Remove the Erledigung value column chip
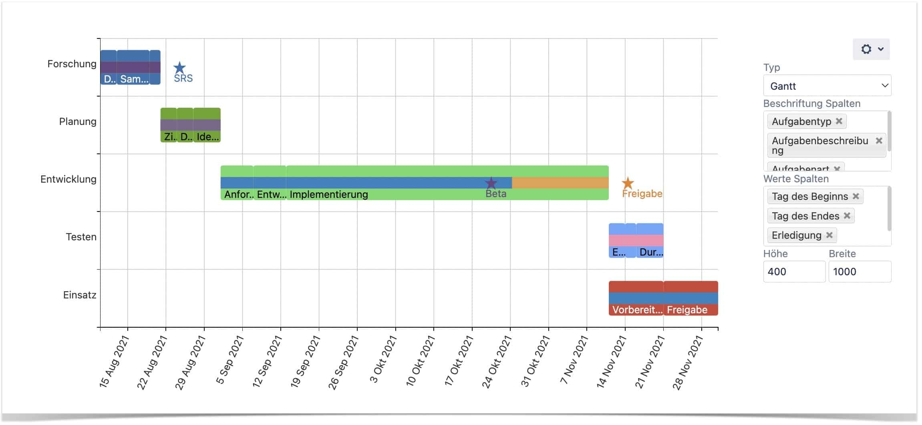Image resolution: width=922 pixels, height=425 pixels. click(830, 235)
